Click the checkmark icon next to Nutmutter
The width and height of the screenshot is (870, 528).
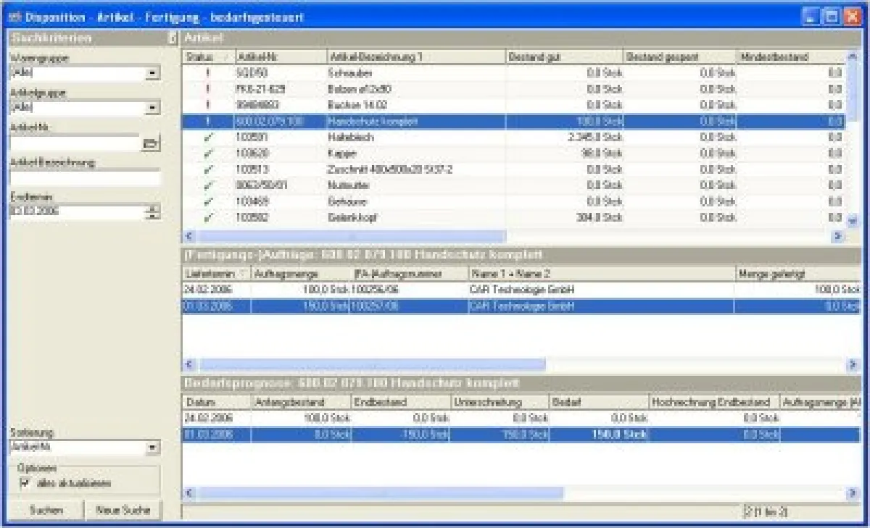(208, 185)
